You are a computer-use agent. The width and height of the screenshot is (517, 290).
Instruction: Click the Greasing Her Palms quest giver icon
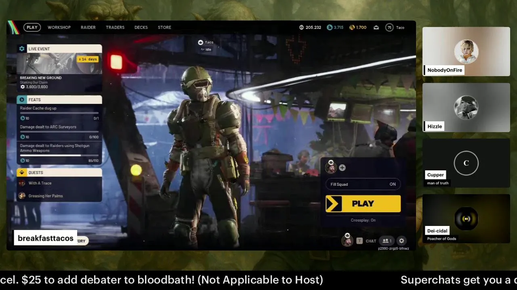point(22,196)
